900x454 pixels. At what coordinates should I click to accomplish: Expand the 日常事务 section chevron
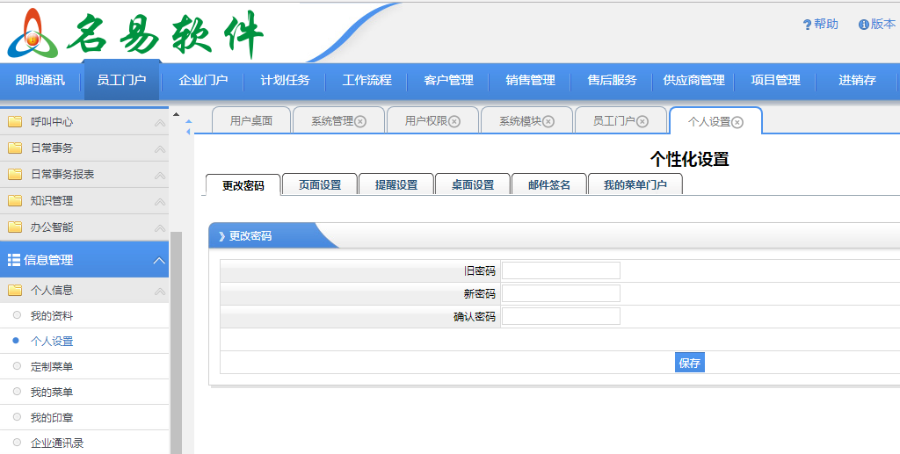pyautogui.click(x=159, y=148)
